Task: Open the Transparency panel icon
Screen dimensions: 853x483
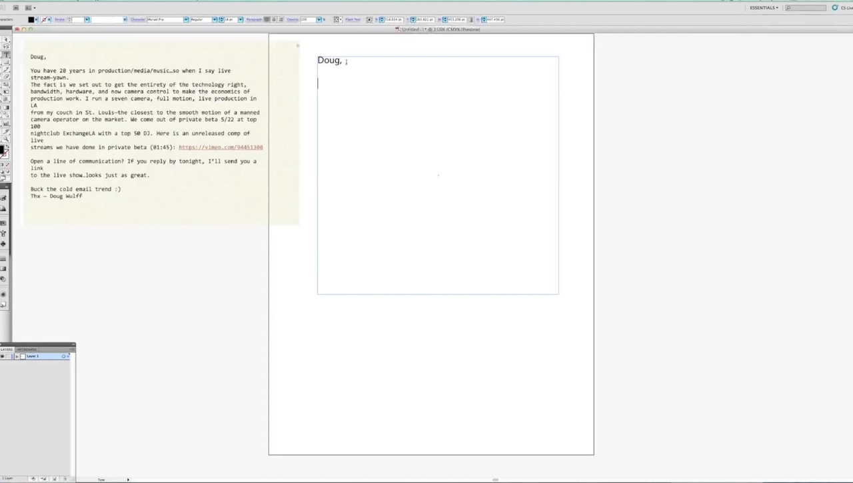Action: (3, 278)
